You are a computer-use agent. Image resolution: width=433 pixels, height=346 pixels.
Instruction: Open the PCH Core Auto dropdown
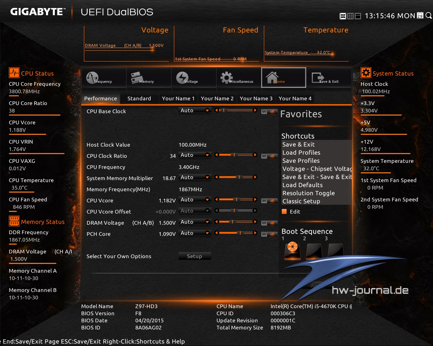(x=195, y=233)
